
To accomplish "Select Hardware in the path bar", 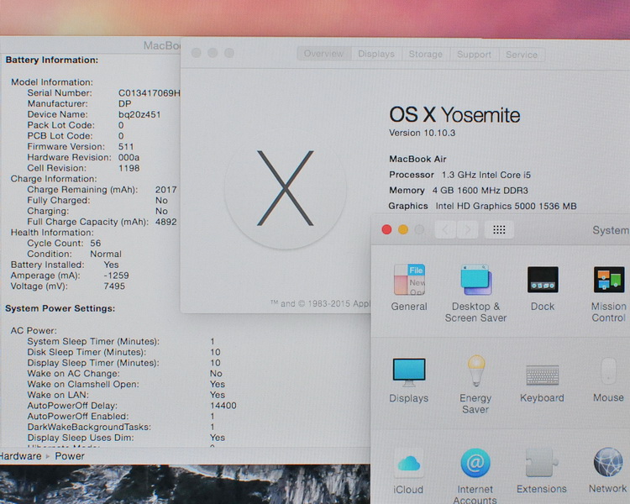I will [20, 456].
